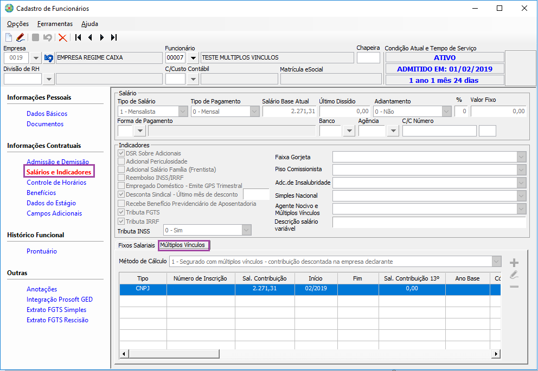Click the Undo toolbar icon
Viewport: 538px width, 371px height.
[47, 37]
